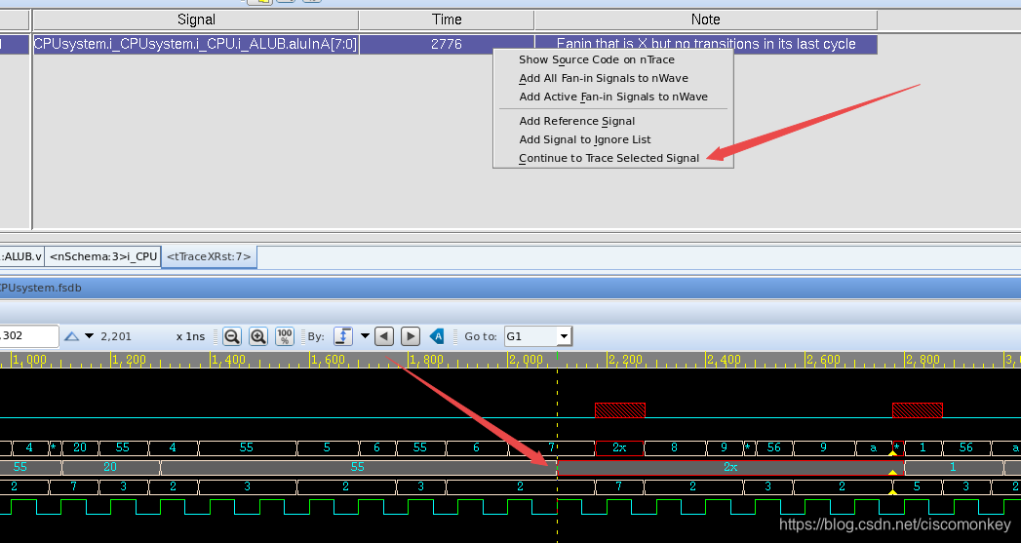Click the grey bus segment labeled 2x

click(730, 467)
